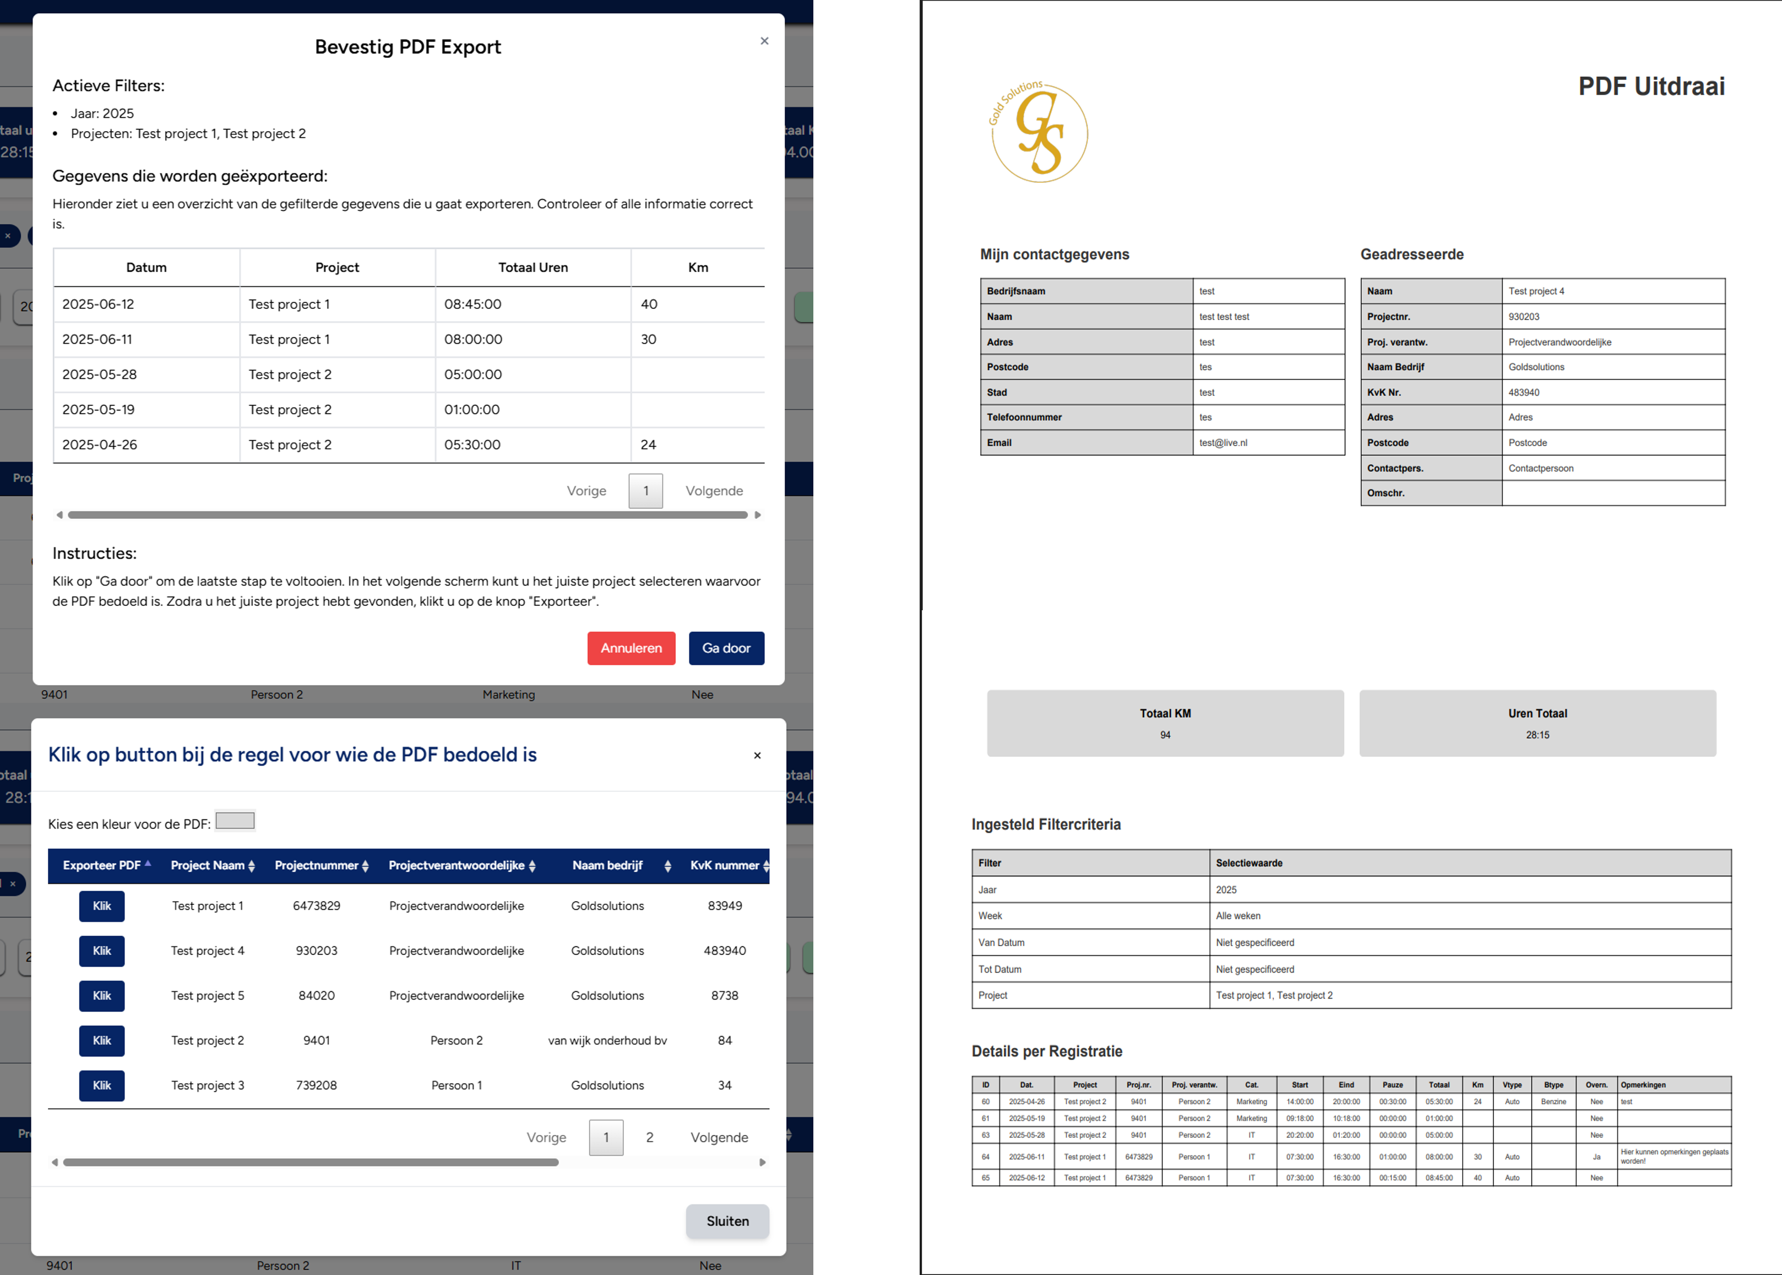Click the Totaal Uren column header
Screen dimensions: 1782x1275
[x=533, y=268]
